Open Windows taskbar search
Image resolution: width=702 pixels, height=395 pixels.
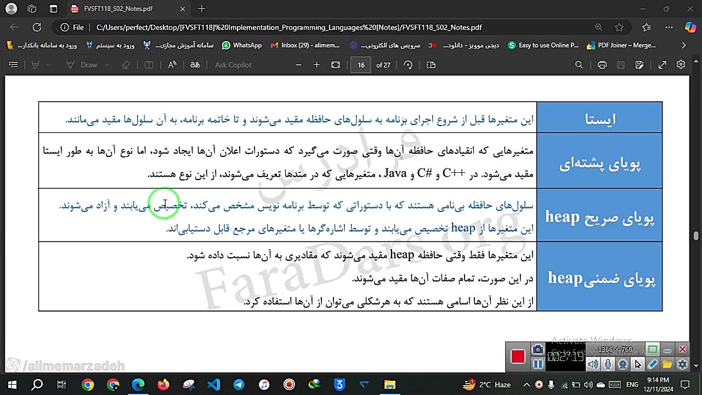(37, 385)
